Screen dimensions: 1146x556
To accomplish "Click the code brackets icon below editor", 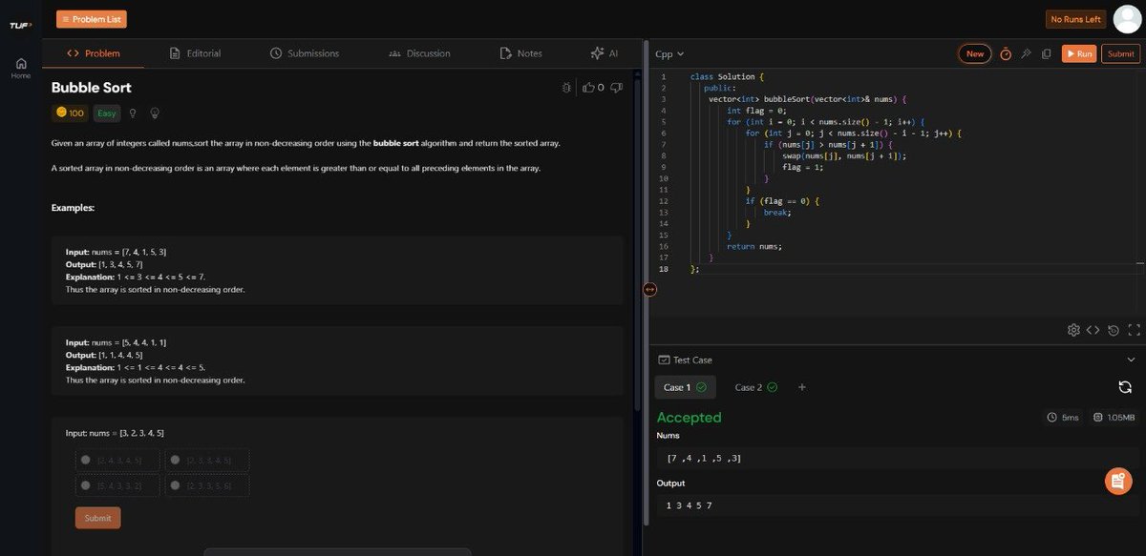I will pos(1093,330).
